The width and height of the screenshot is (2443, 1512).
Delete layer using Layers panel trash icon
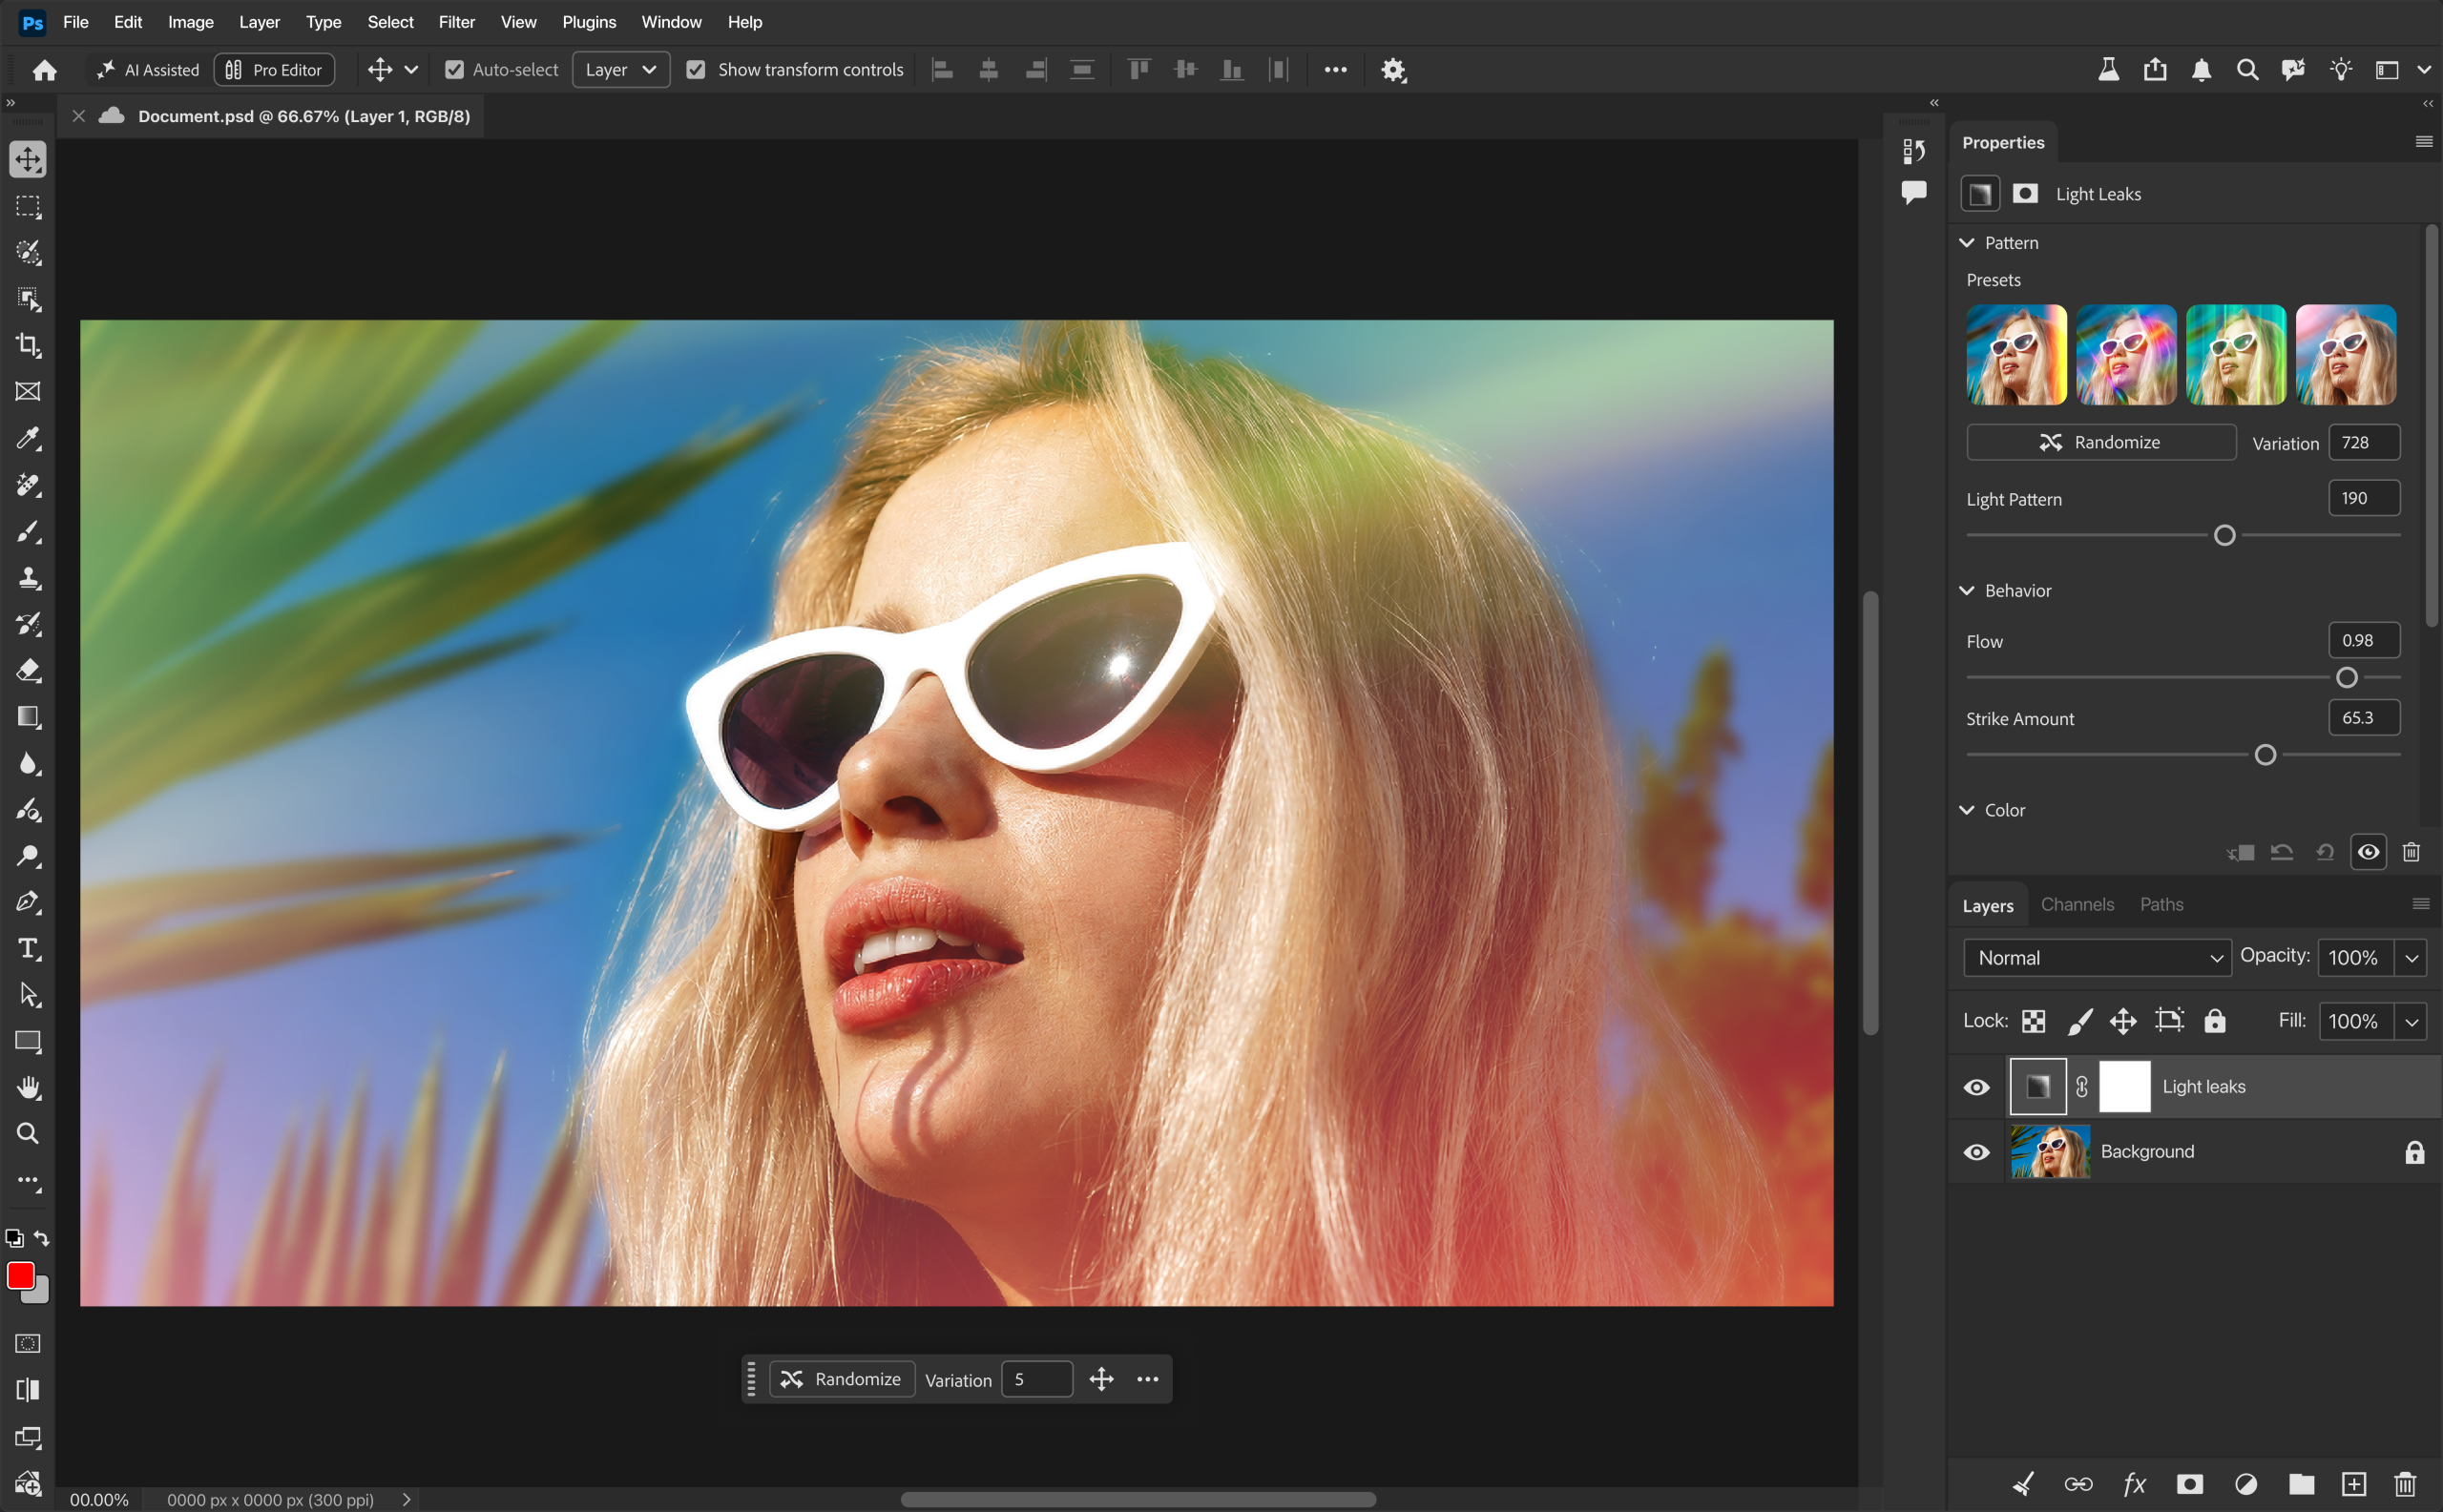point(2405,1484)
